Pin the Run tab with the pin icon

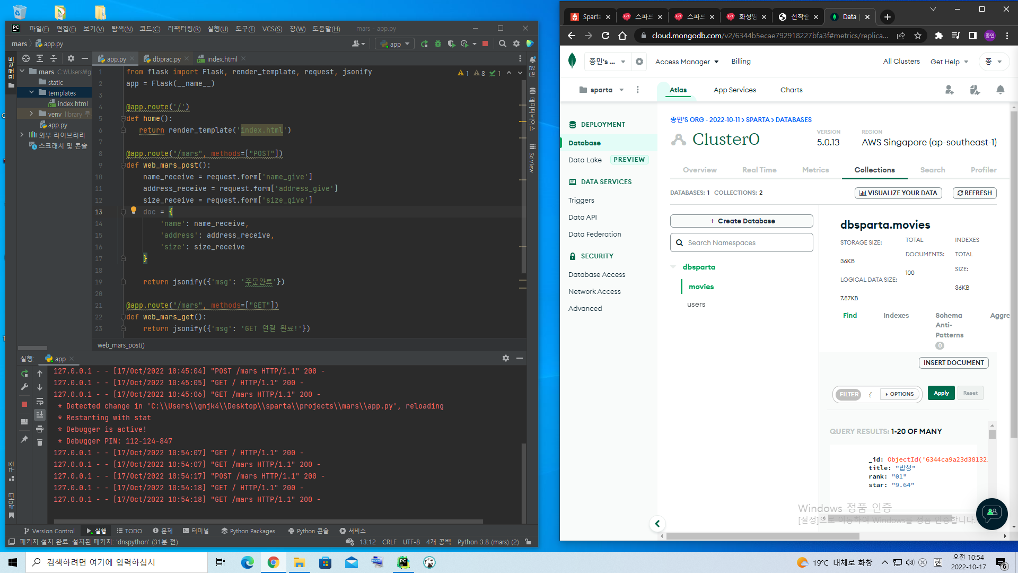coord(24,439)
